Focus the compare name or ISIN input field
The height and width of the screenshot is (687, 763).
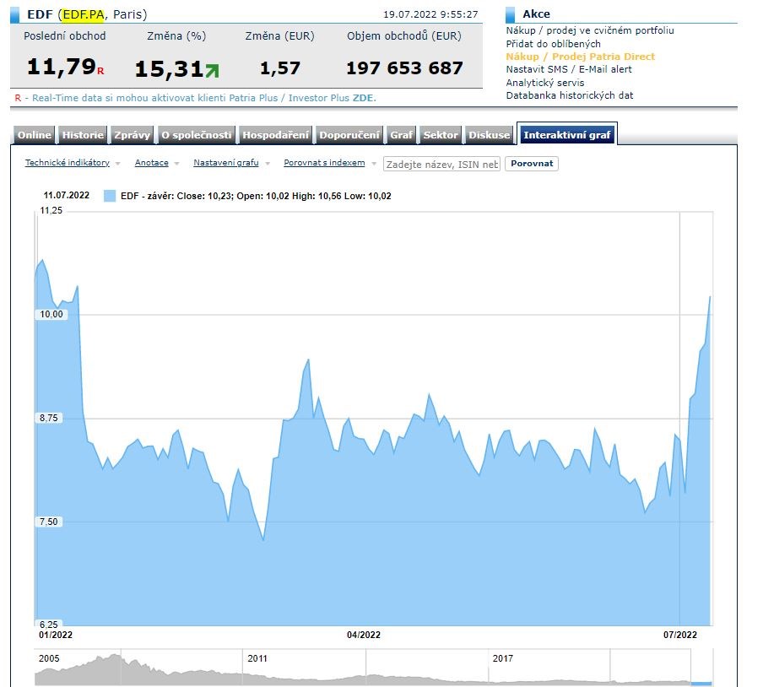441,164
